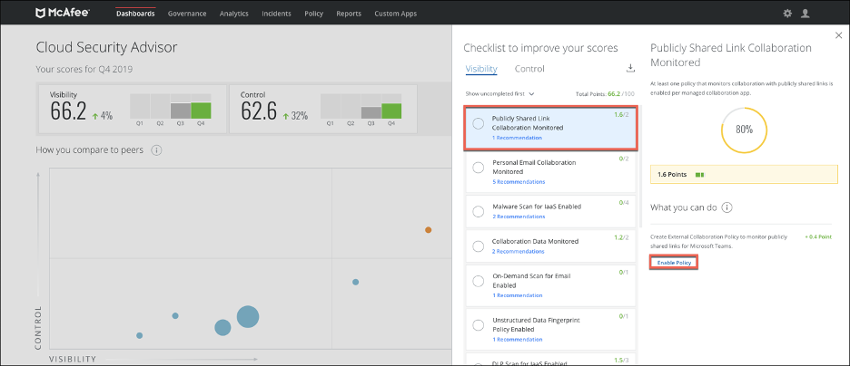Viewport: 850px width, 366px height.
Task: Toggle Unstructured Data Fingerprint Policy Enabled circle
Action: point(478,325)
